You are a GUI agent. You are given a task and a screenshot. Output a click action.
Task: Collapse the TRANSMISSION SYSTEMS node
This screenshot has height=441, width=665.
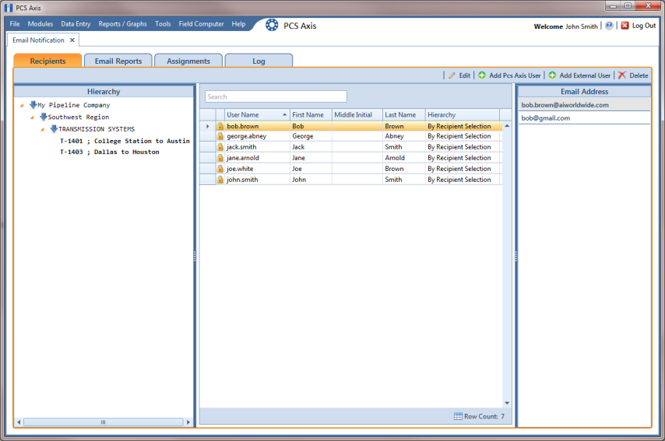pyautogui.click(x=42, y=129)
